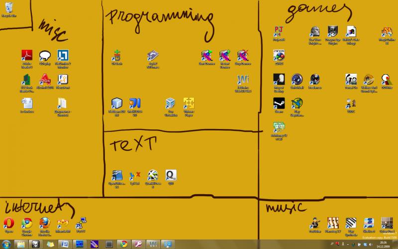Image resolution: width=398 pixels, height=249 pixels.
Task: Launch the NetBeans IDE cube shortcut
Action: [117, 104]
